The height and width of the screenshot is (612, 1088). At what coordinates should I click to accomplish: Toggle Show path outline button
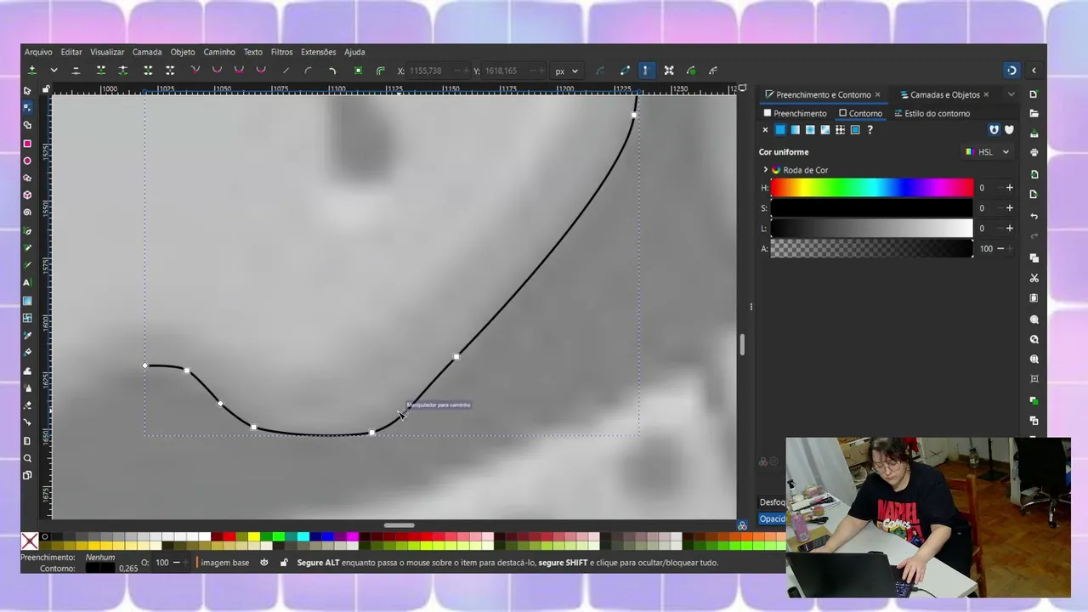pos(626,71)
